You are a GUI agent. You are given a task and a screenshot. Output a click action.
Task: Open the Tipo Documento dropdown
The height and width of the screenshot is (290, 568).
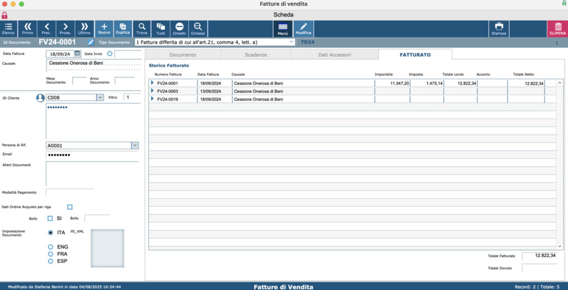tap(292, 42)
